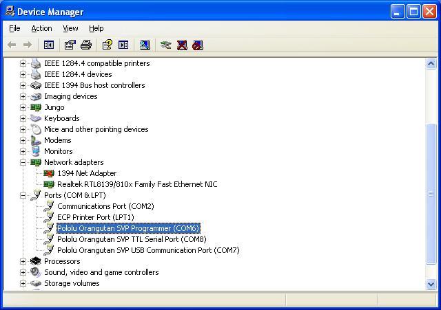Image resolution: width=441 pixels, height=310 pixels.
Task: Select ECP Printer Port (LPT1)
Action: pos(95,217)
